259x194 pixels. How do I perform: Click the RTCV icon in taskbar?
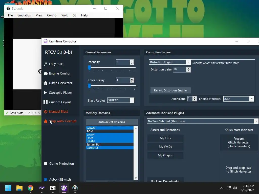64,188
